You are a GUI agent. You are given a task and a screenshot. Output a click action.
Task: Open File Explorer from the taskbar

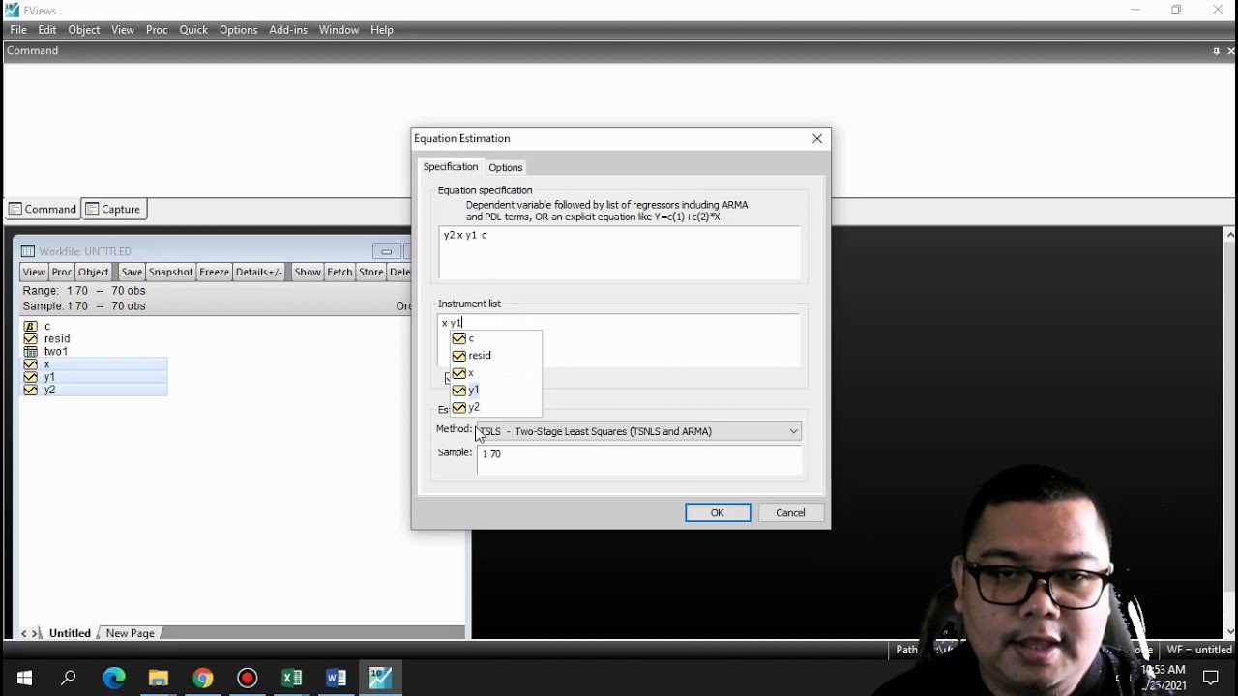click(159, 678)
